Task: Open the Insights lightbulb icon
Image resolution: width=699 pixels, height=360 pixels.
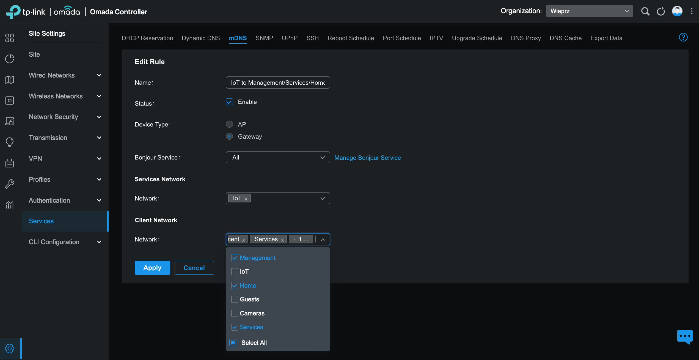Action: click(x=10, y=142)
